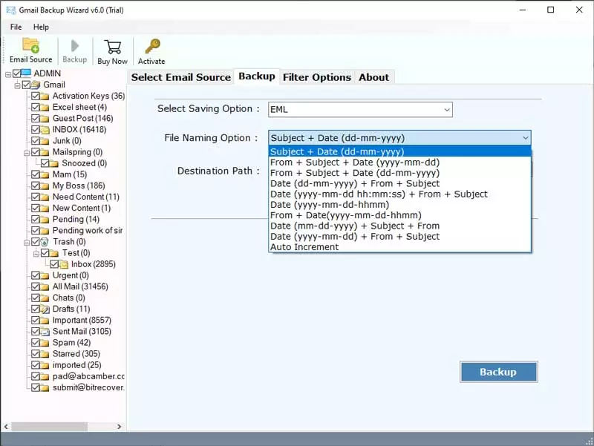This screenshot has height=446, width=594.
Task: Select Date (yyyy-mm-dd-hhmm) option
Action: pyautogui.click(x=330, y=205)
